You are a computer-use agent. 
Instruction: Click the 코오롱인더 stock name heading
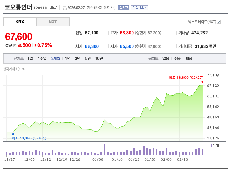click(x=18, y=7)
